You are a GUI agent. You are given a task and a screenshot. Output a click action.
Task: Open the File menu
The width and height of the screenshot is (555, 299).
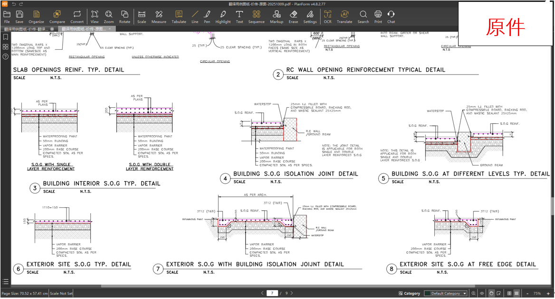(7, 17)
